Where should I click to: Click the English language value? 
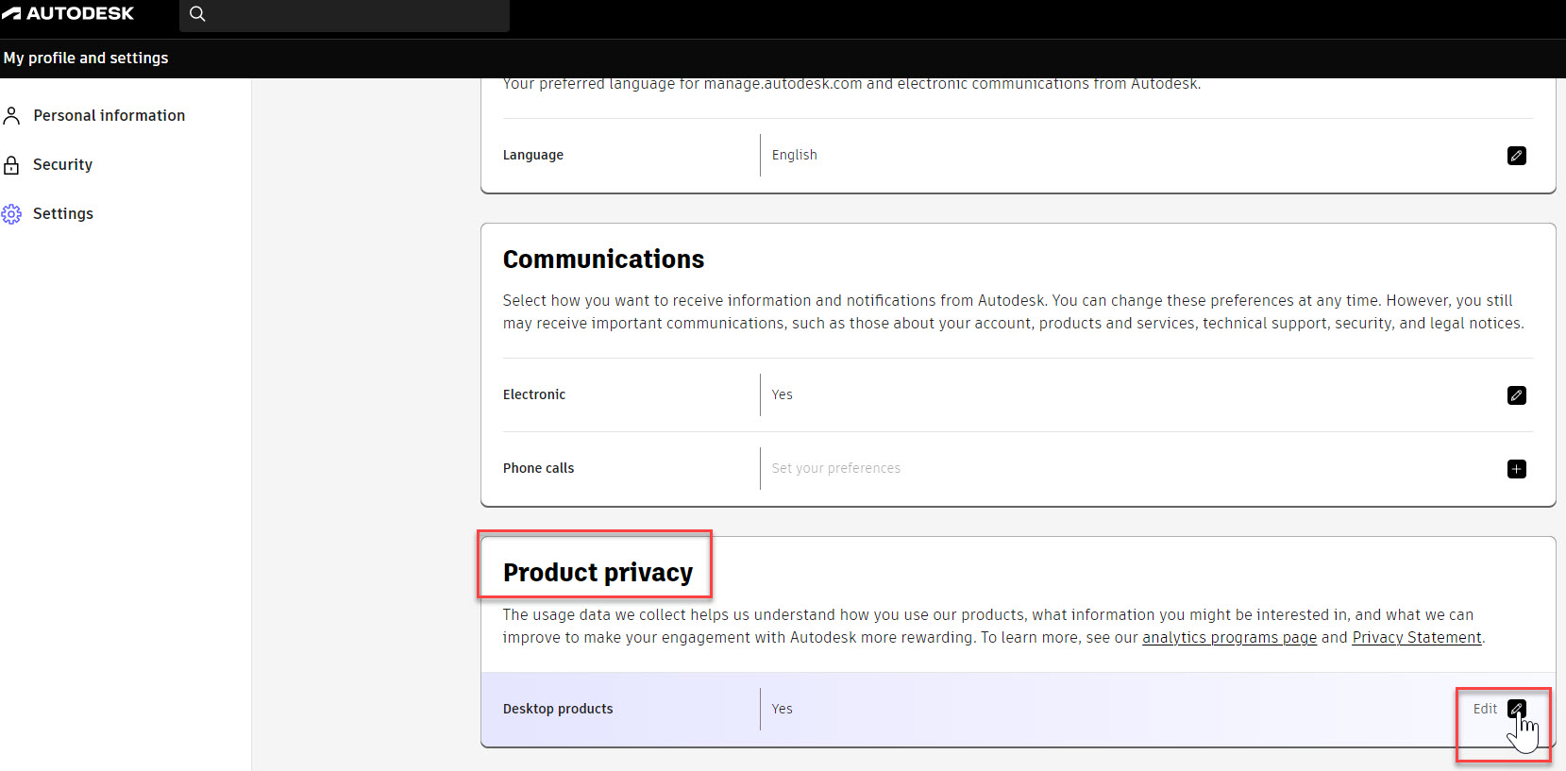tap(794, 155)
